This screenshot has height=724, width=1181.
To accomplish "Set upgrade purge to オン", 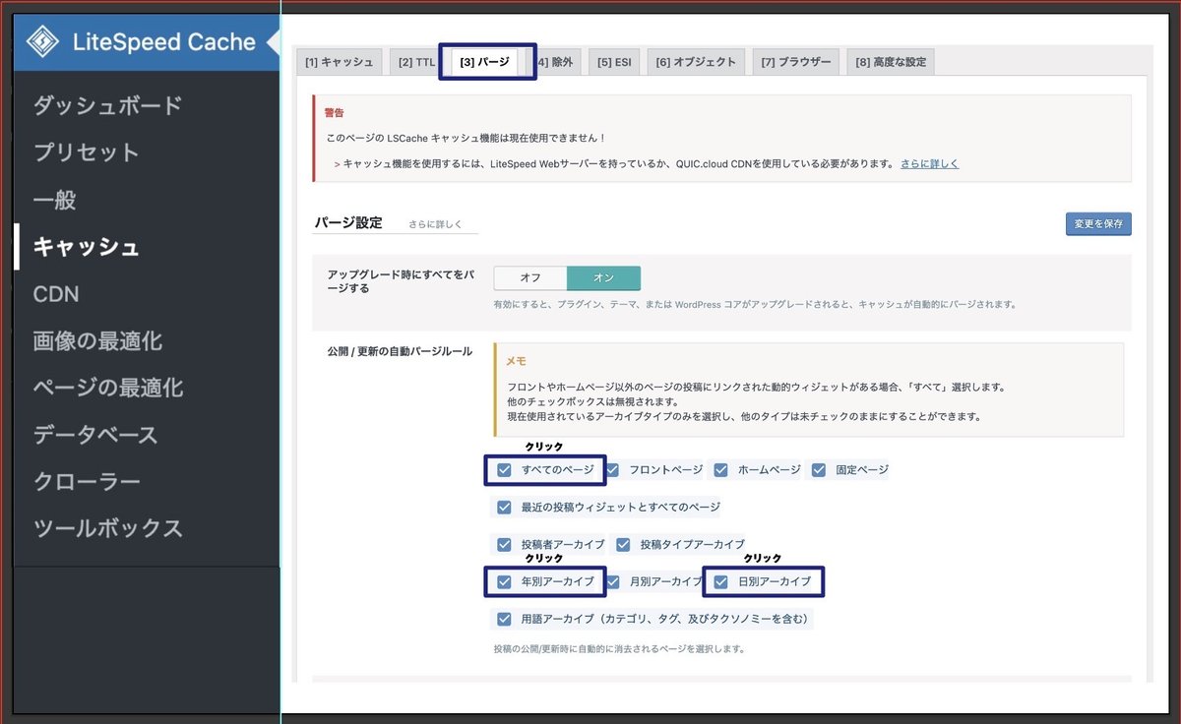I will 603,278.
